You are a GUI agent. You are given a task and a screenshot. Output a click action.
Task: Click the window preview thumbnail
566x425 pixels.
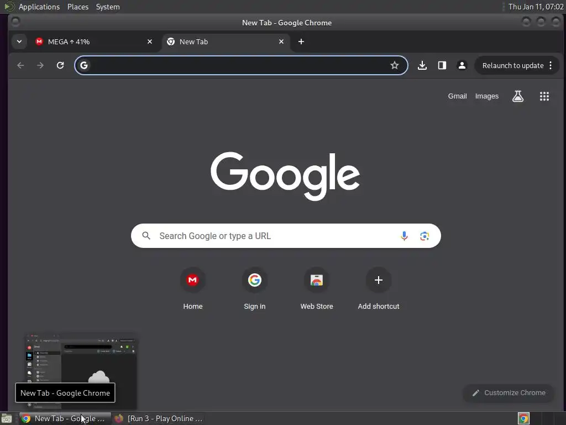pyautogui.click(x=81, y=371)
